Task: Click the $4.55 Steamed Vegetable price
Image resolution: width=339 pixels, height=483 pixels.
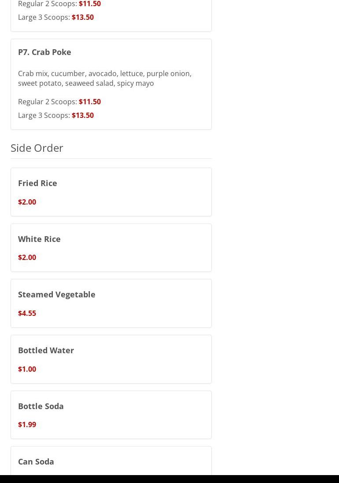Action: click(27, 313)
